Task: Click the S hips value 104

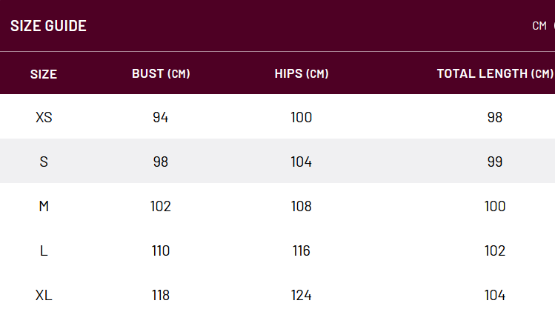Action: 302,162
